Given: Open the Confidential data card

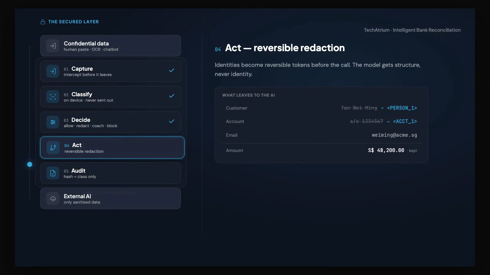Looking at the screenshot, I should [111, 46].
